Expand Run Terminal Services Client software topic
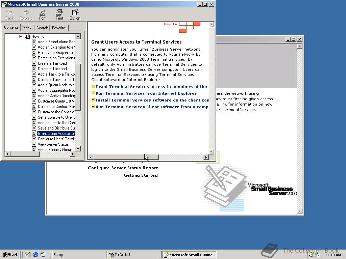Image resolution: width=346 pixels, height=259 pixels. [x=93, y=106]
